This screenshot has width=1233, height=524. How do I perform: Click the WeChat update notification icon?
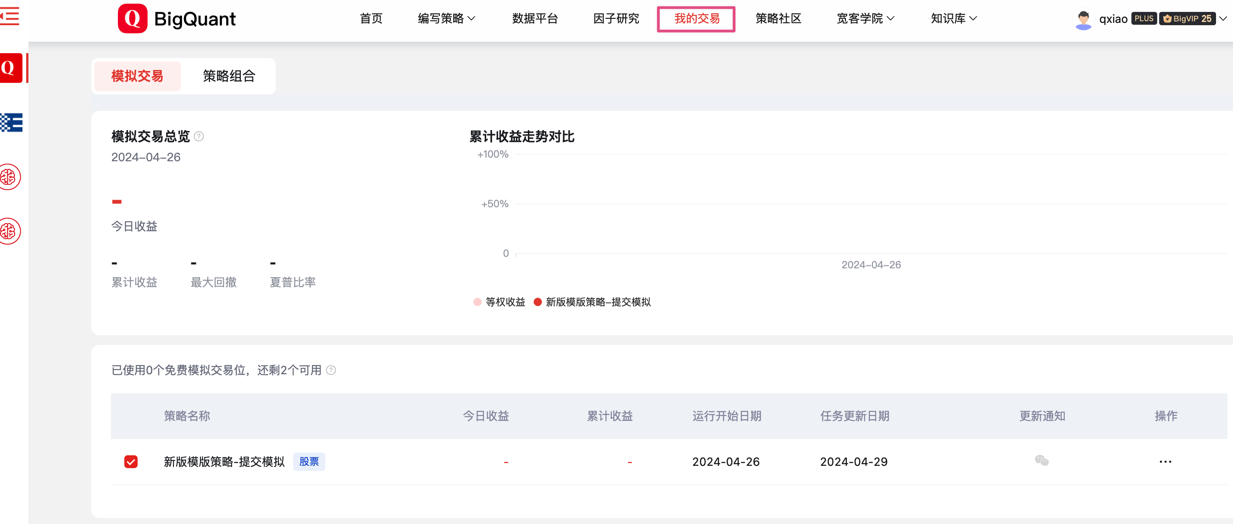1041,460
